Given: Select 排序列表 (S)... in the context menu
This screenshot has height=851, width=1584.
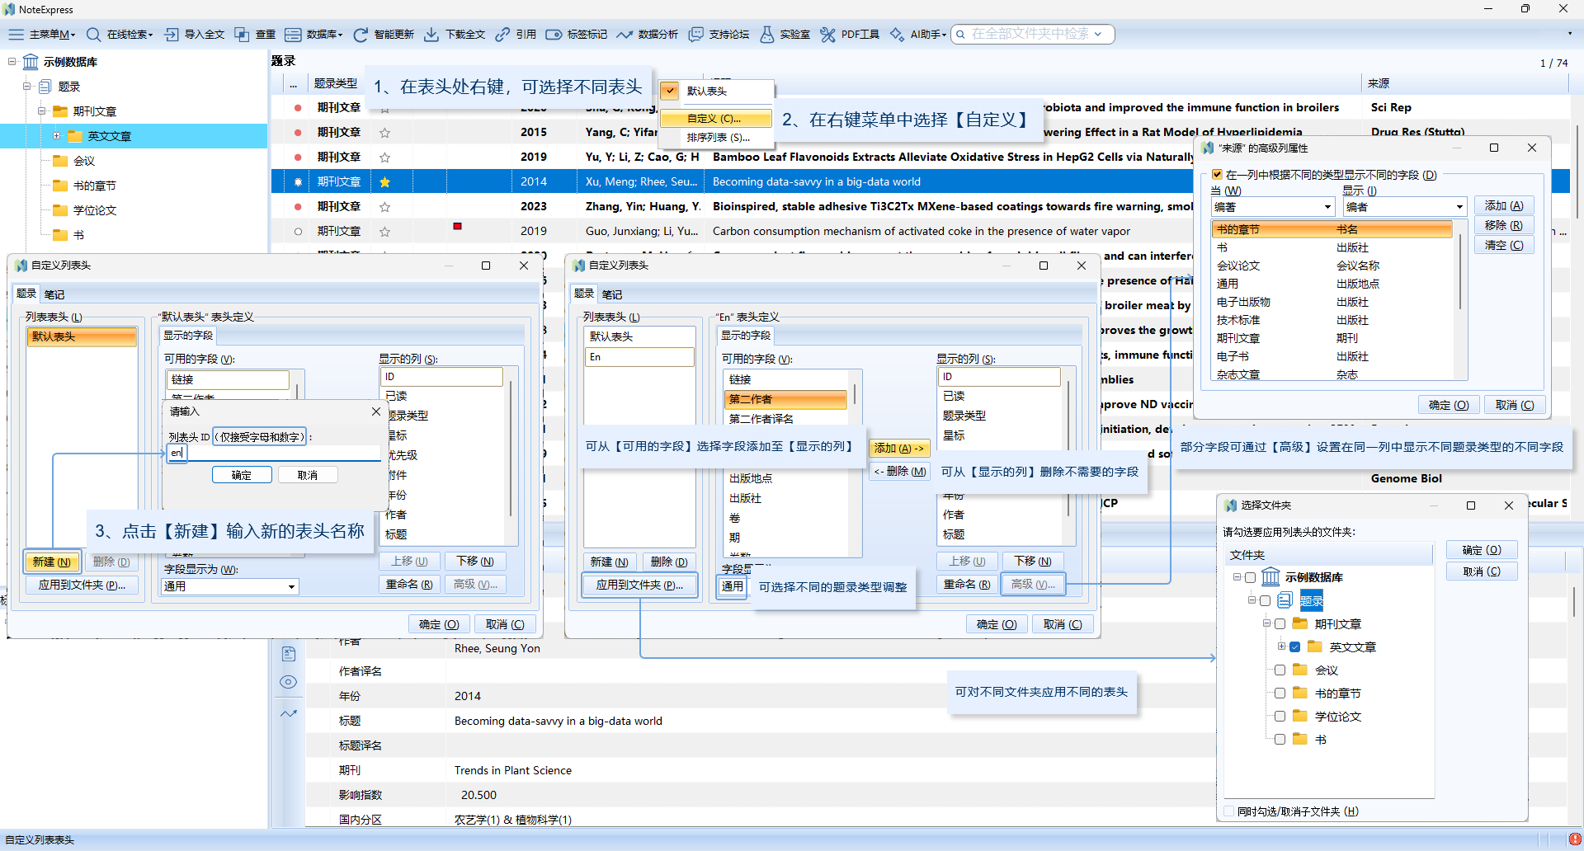Looking at the screenshot, I should tap(716, 138).
